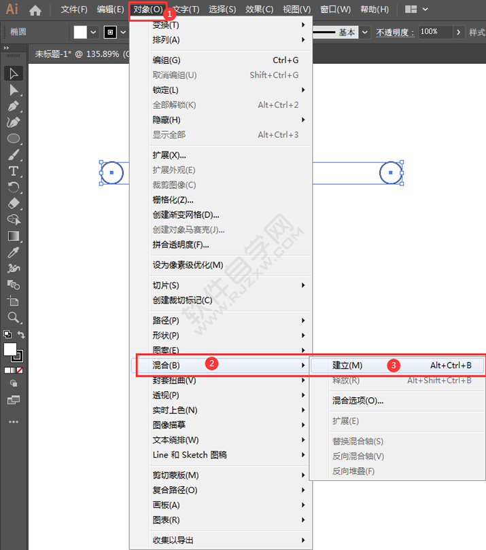Viewport: 486px width, 550px height.
Task: Click the 不透明度 label link
Action: click(395, 33)
